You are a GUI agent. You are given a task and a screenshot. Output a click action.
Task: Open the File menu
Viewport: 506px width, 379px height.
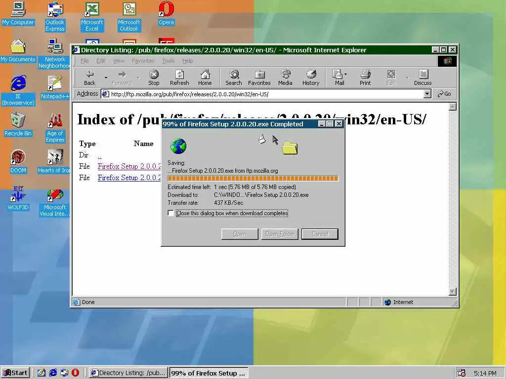pyautogui.click(x=84, y=61)
